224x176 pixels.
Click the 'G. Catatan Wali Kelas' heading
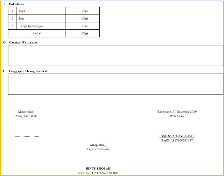pos(20,42)
